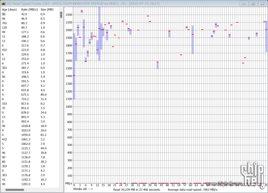The width and height of the screenshot is (268, 193).
Task: Click the week 42 label on the horizontal axis
Action: (x=155, y=185)
